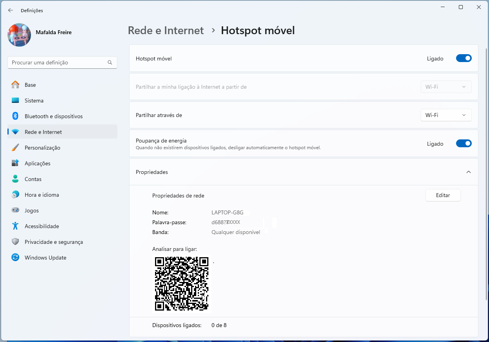Click the Procurar uma definição search box
Screen dimensions: 489x342
click(x=62, y=62)
